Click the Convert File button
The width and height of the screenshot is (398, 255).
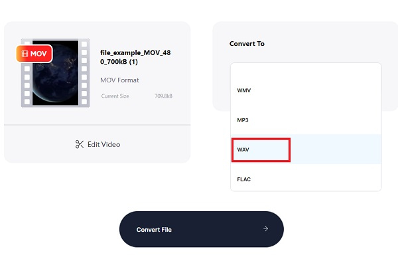(202, 229)
